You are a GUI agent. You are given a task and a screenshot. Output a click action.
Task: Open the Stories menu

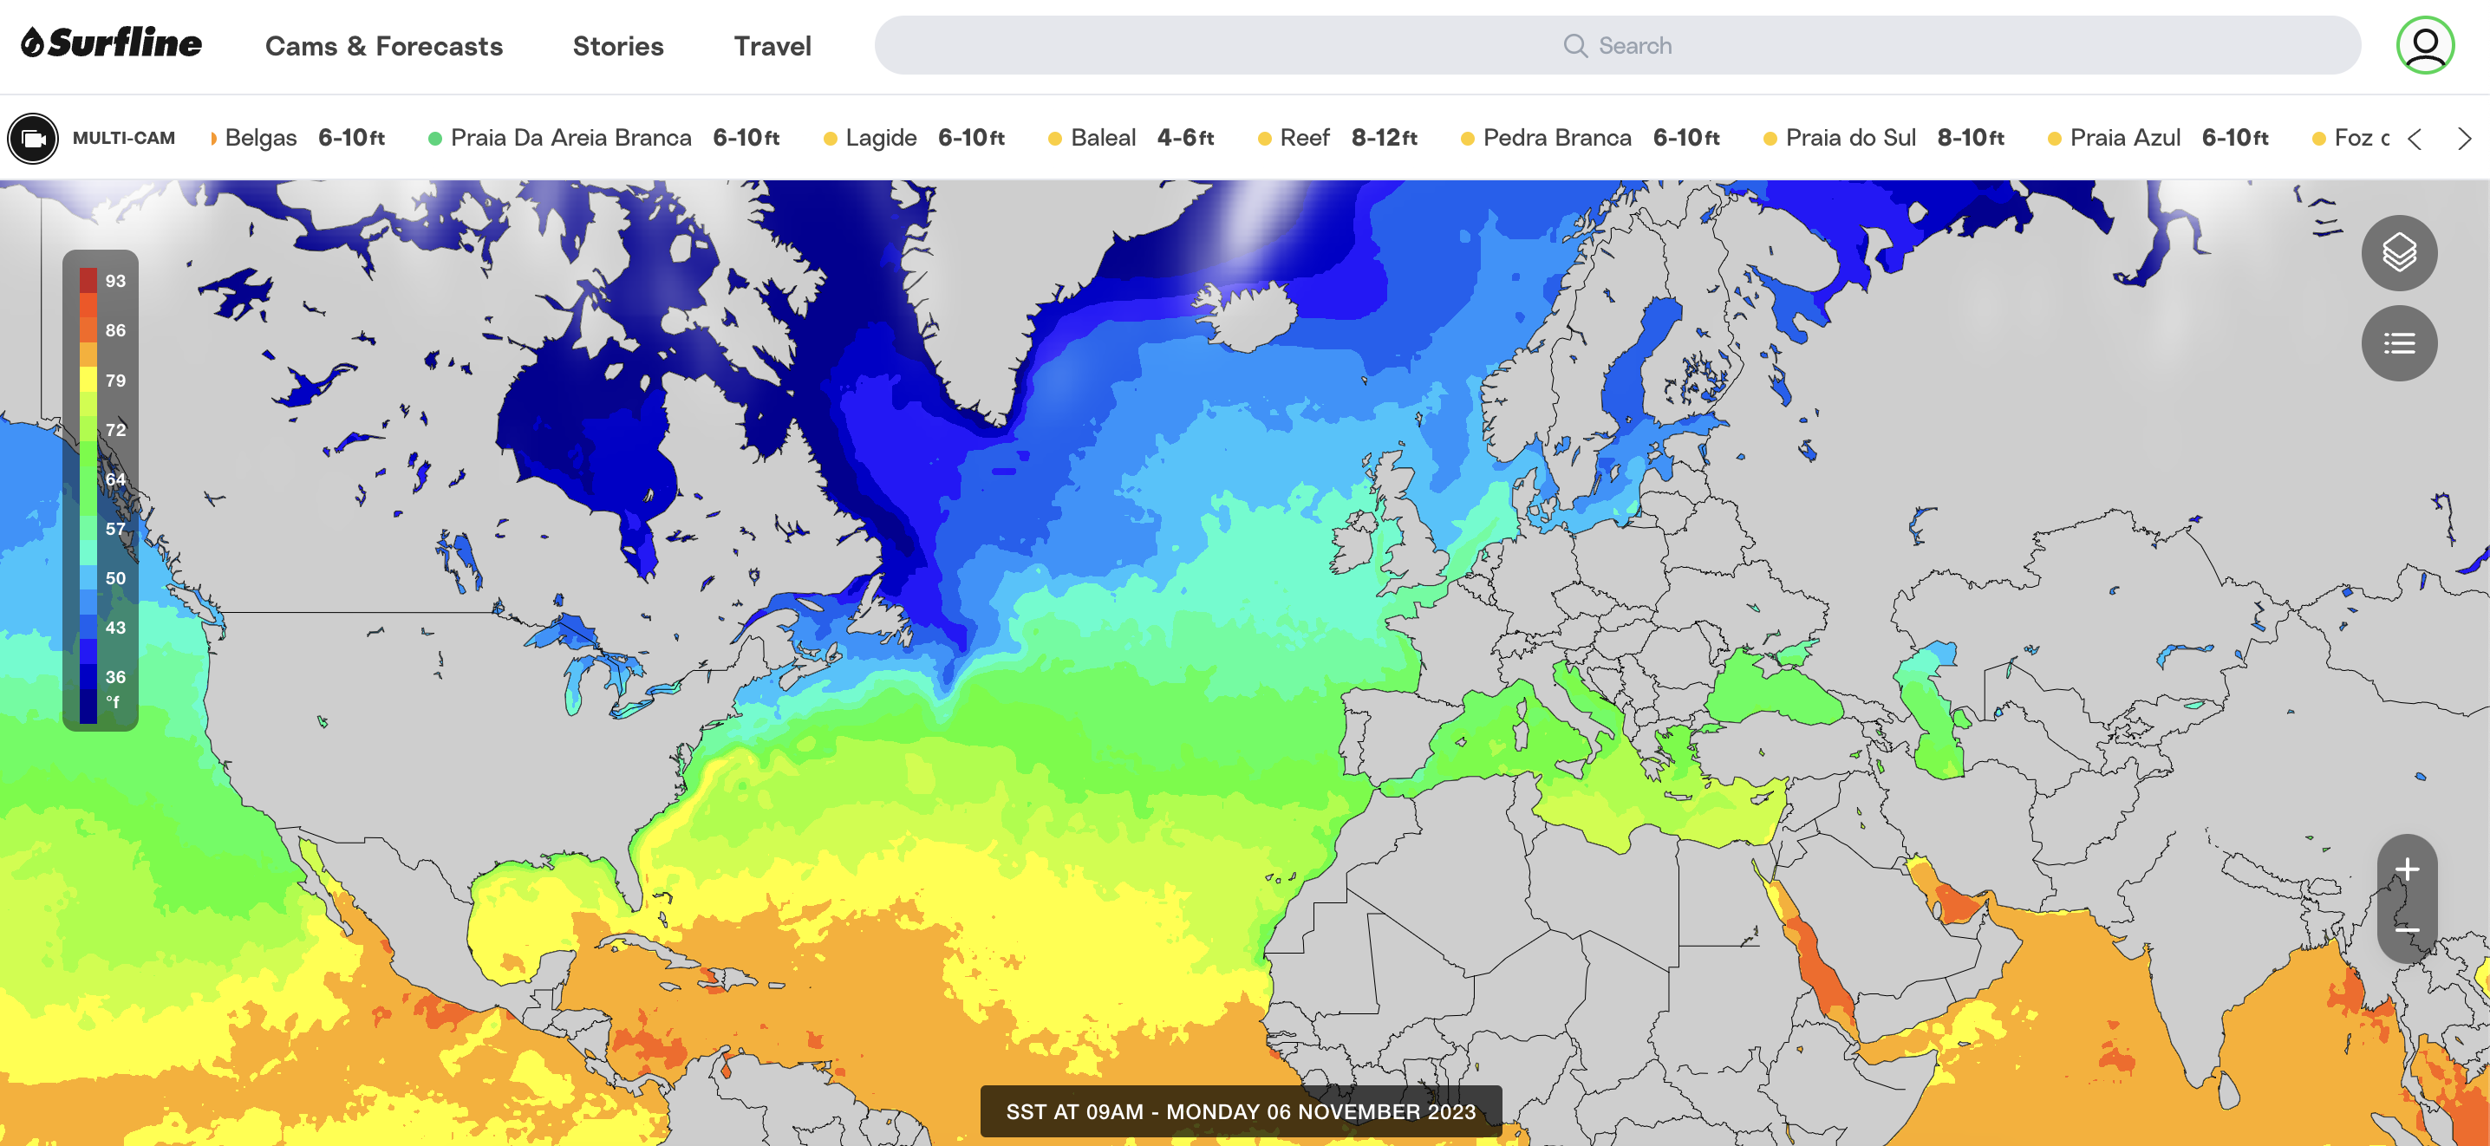(x=617, y=45)
